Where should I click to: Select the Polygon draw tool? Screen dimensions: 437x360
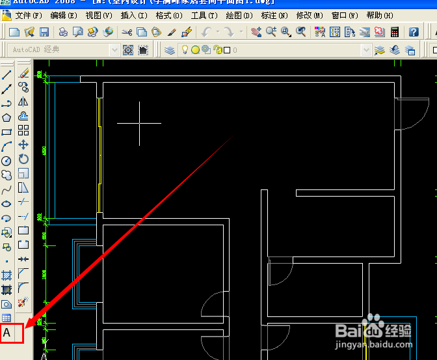[x=7, y=118]
